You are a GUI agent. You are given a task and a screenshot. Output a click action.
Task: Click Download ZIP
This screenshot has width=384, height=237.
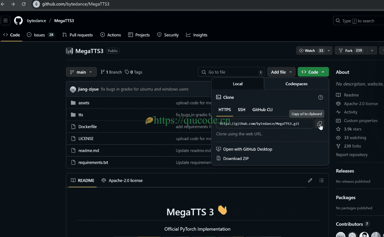tap(236, 159)
